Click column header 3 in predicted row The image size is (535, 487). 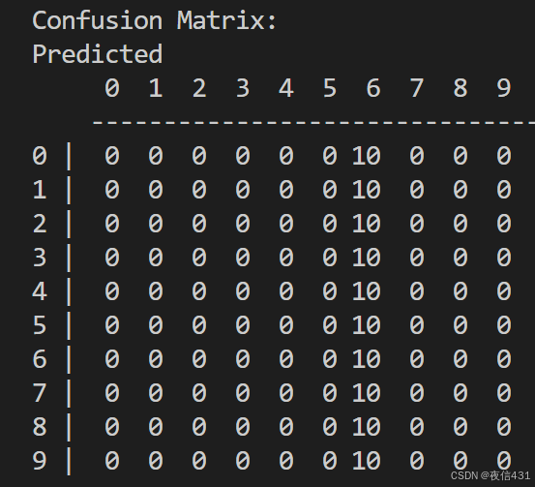[243, 88]
